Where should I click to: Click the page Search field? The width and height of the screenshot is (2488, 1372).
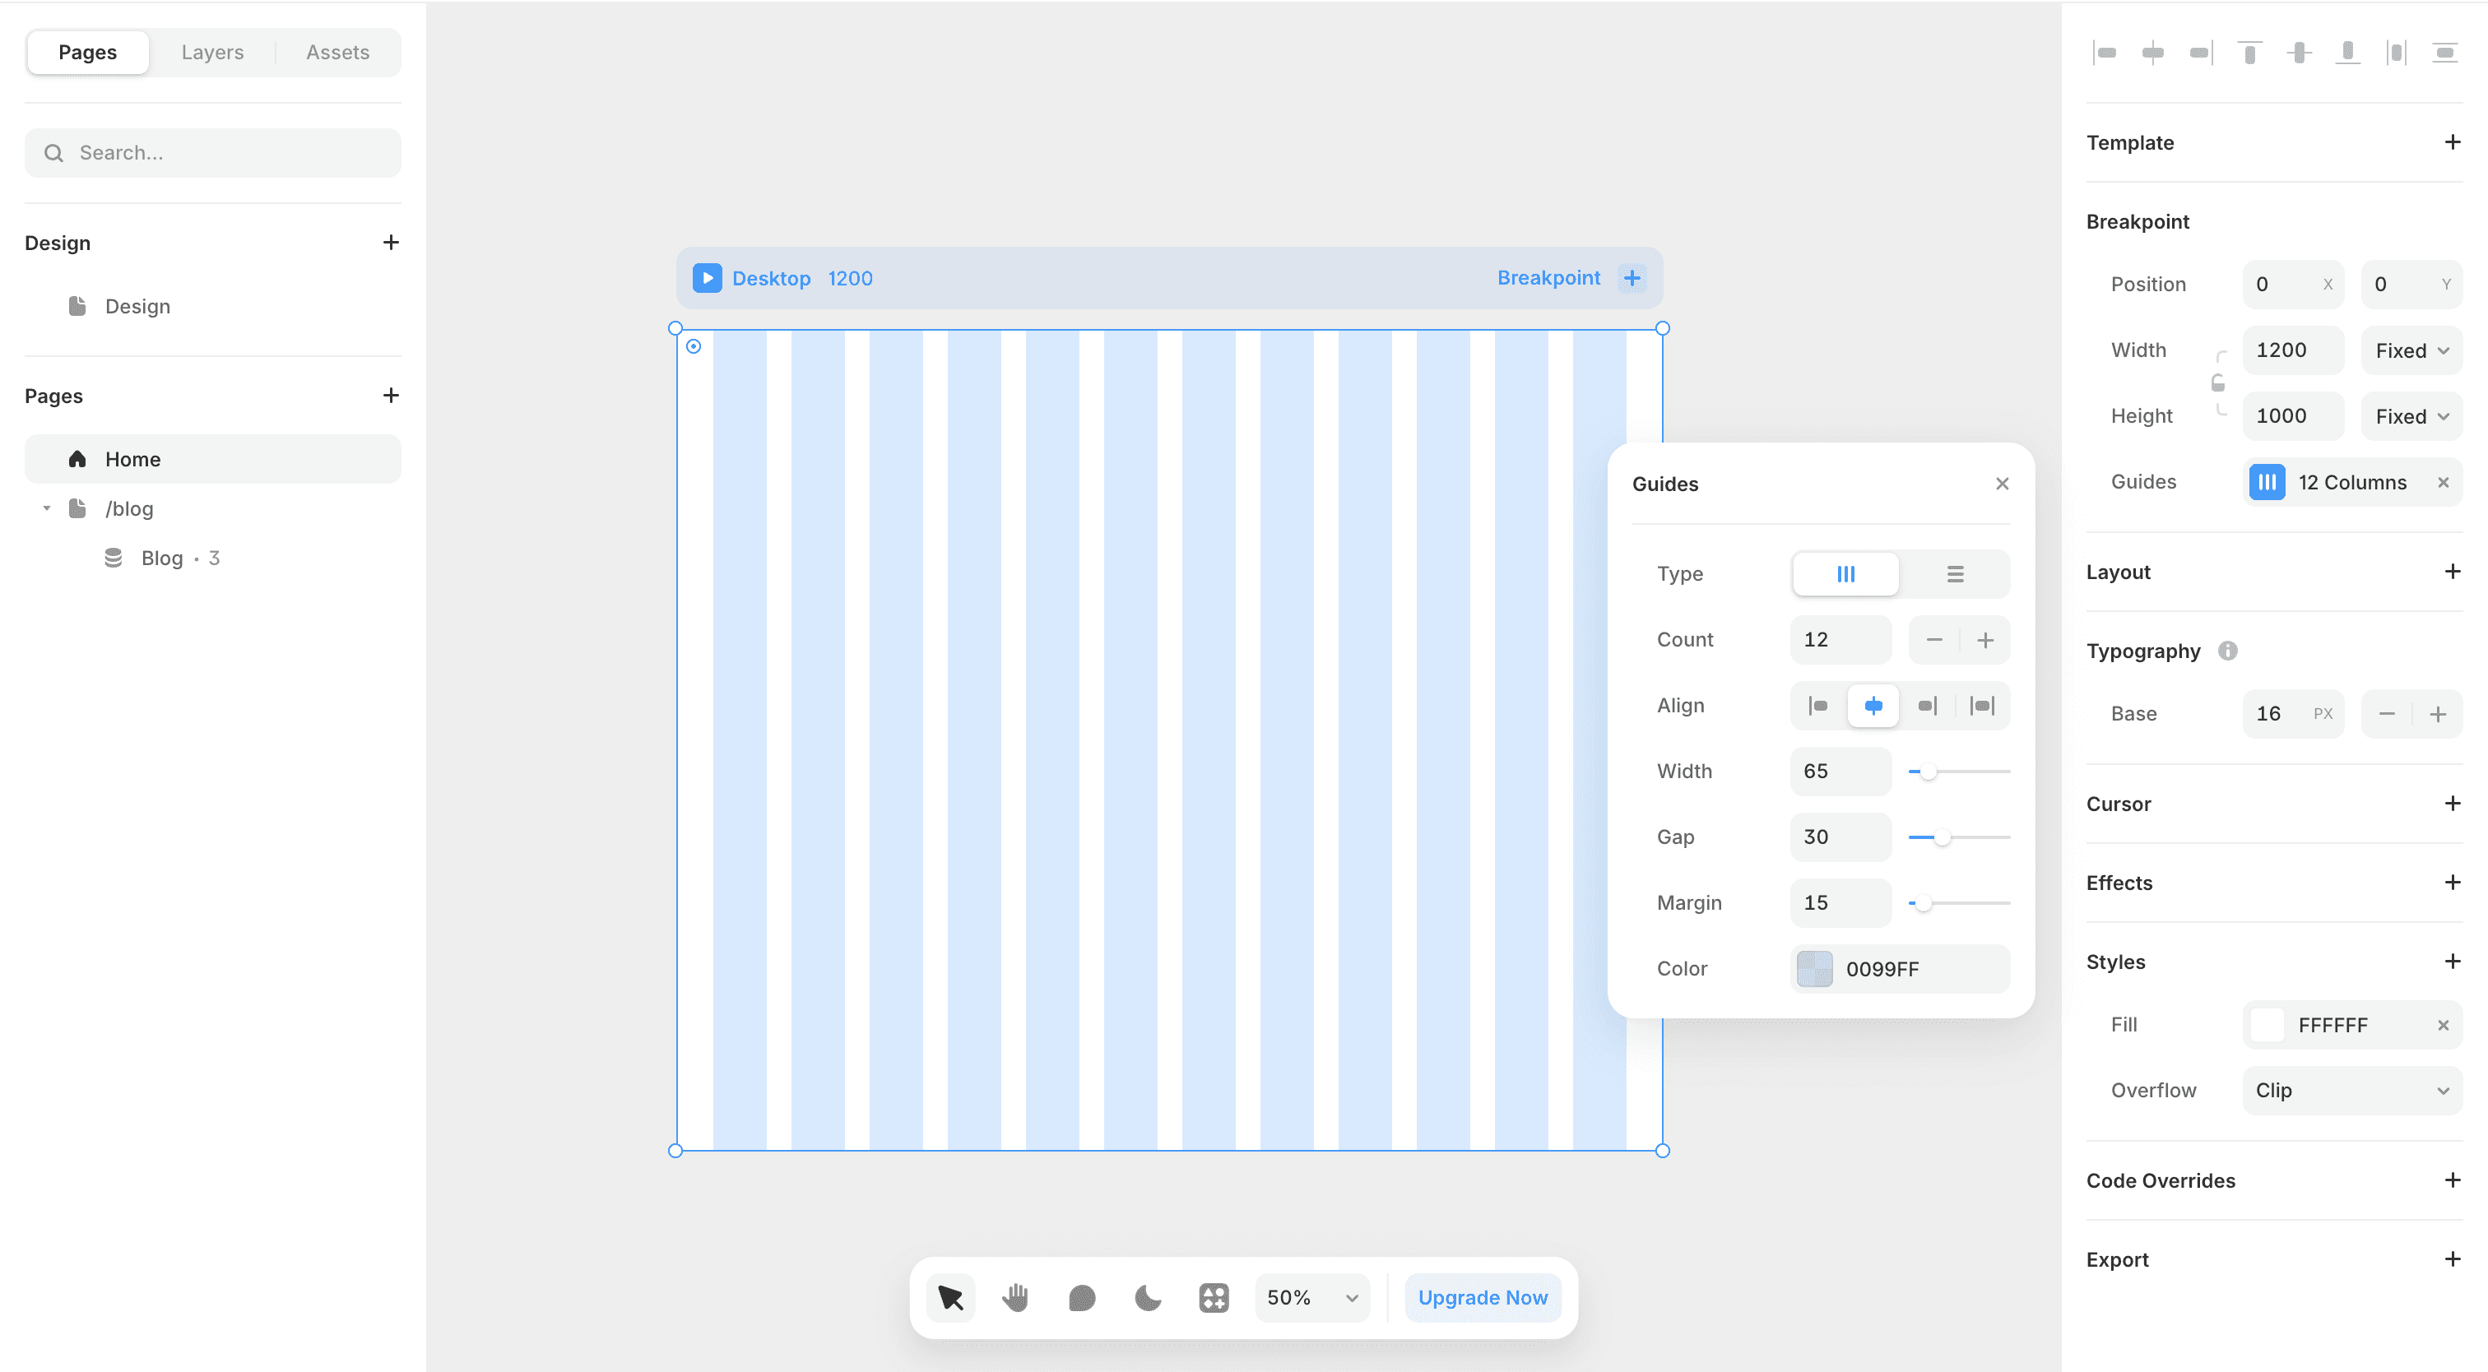pos(212,152)
